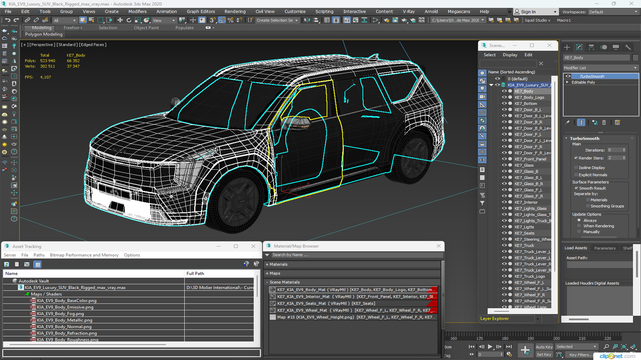Viewport: 641px width, 360px height.
Task: Open the Graph Editors menu
Action: (x=201, y=11)
